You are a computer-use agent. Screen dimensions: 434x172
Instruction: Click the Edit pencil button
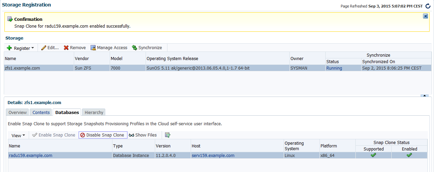[50, 48]
